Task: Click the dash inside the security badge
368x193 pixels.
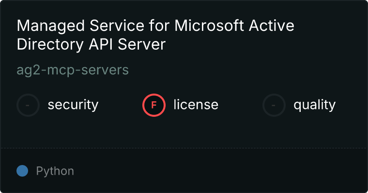Action: click(x=28, y=105)
